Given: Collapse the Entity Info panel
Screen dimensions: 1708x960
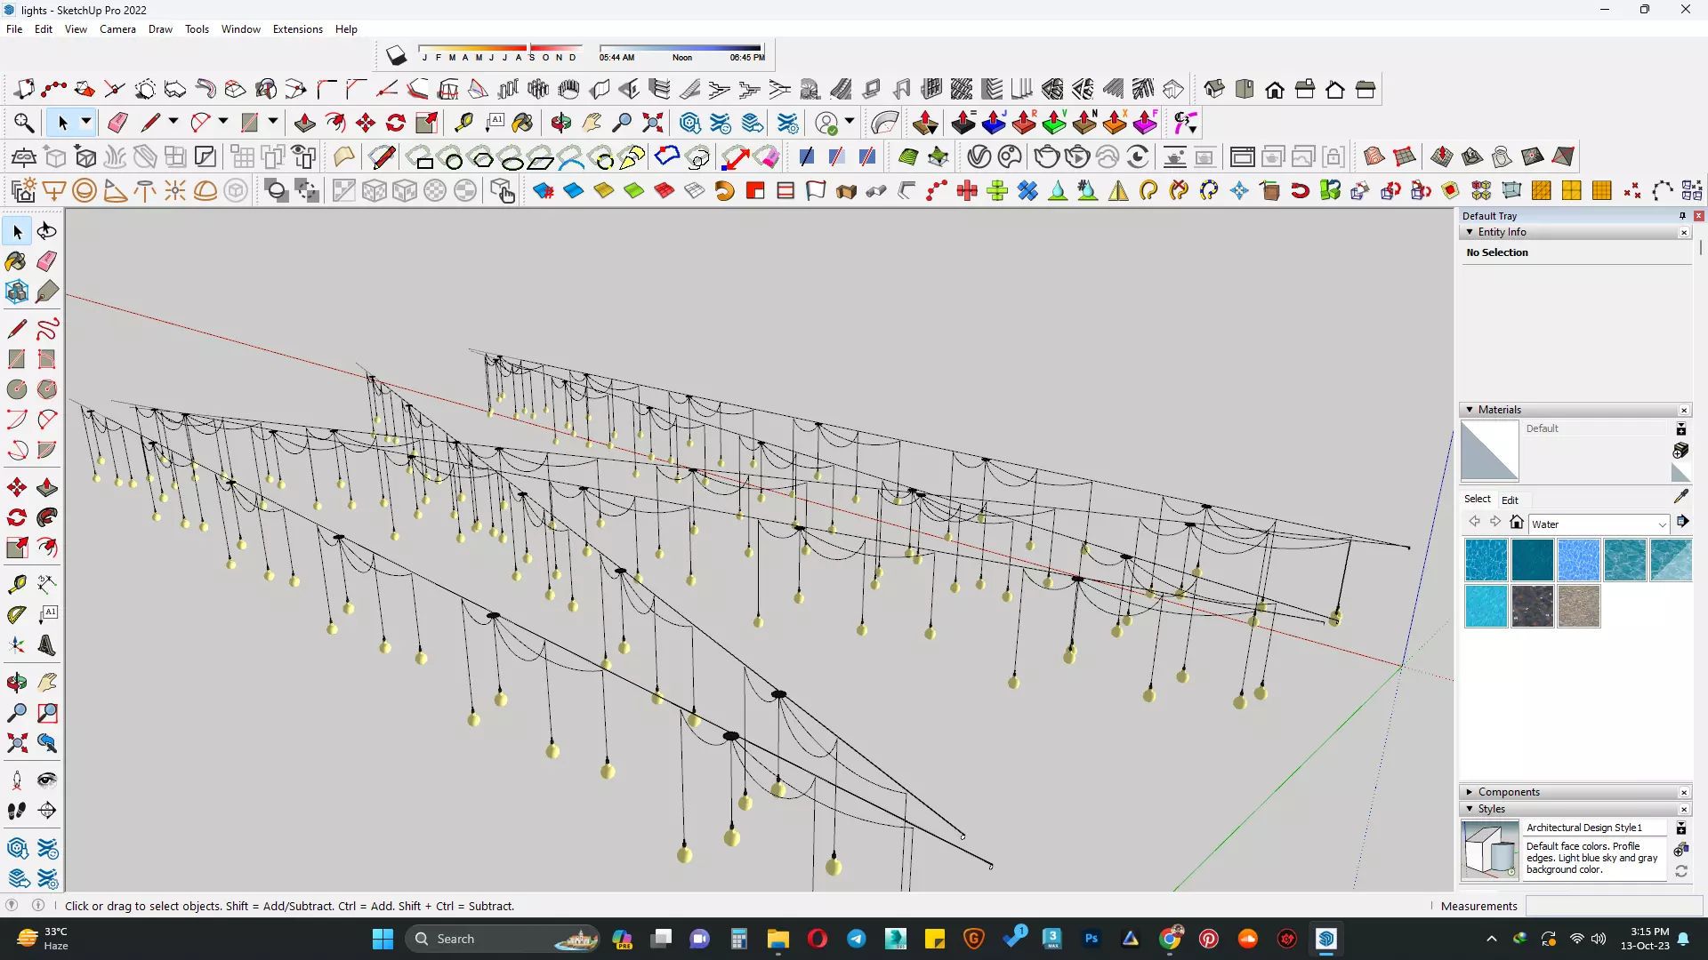Looking at the screenshot, I should pos(1470,232).
